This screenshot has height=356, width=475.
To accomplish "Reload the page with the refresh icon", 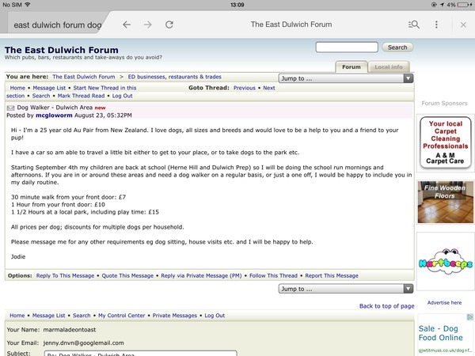I will [169, 25].
